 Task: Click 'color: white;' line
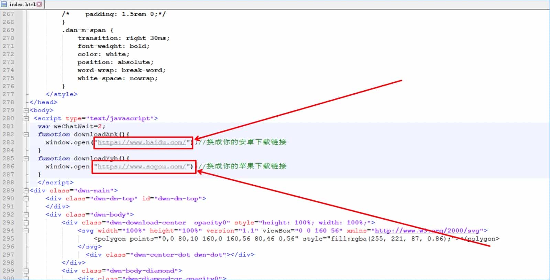(x=103, y=54)
